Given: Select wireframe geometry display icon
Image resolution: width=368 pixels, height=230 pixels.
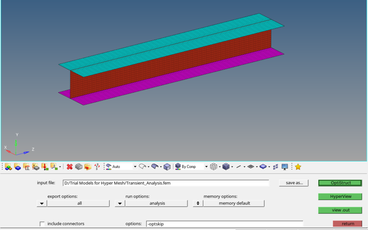Looking at the screenshot, I should tap(142, 166).
